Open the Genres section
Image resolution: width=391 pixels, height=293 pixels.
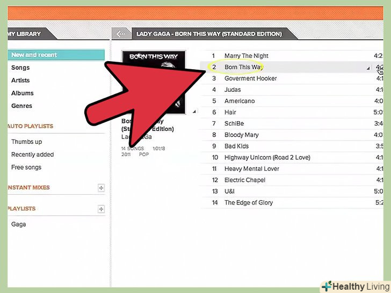[21, 106]
